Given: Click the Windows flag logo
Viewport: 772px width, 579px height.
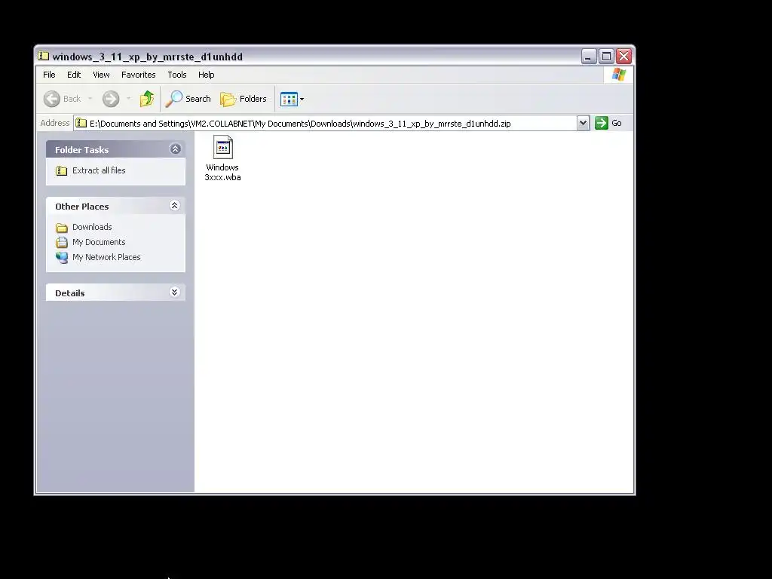Looking at the screenshot, I should [x=619, y=75].
